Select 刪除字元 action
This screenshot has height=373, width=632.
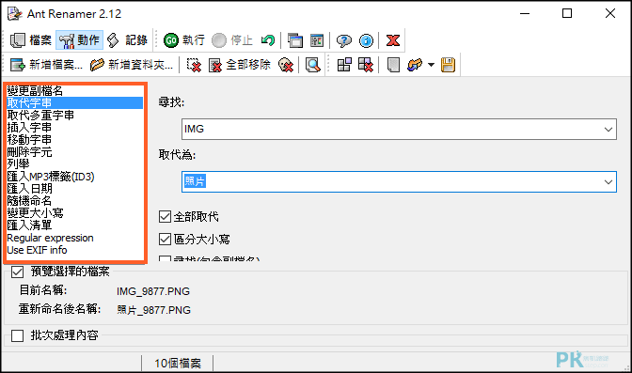coord(75,152)
